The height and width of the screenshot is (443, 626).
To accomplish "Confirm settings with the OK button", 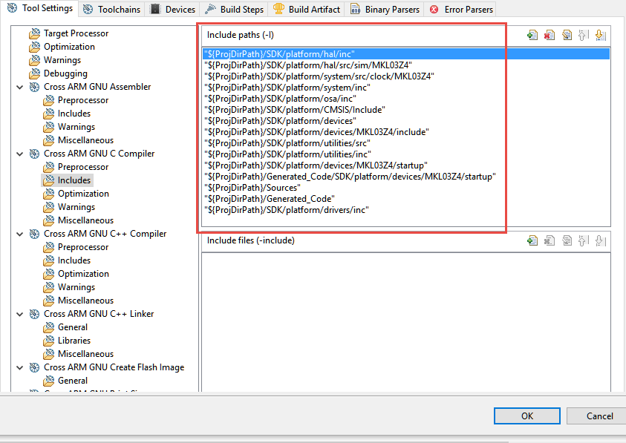I will point(527,416).
